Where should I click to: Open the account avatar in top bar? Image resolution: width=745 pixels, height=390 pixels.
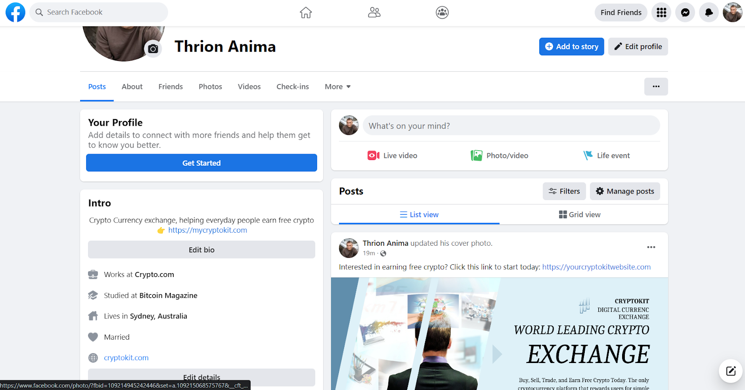[733, 13]
